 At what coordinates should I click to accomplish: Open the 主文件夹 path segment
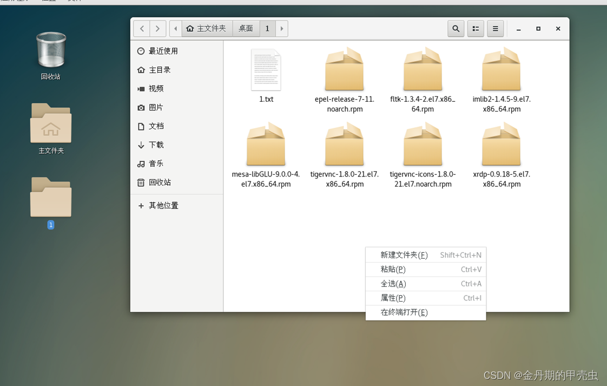[207, 29]
